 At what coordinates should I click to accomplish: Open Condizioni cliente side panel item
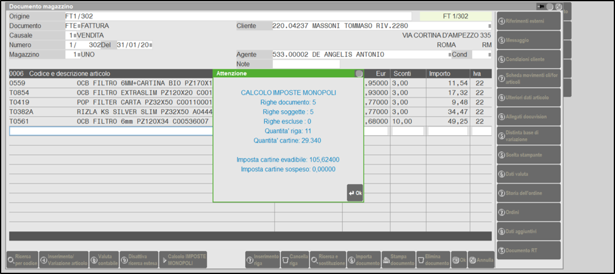tap(527, 59)
